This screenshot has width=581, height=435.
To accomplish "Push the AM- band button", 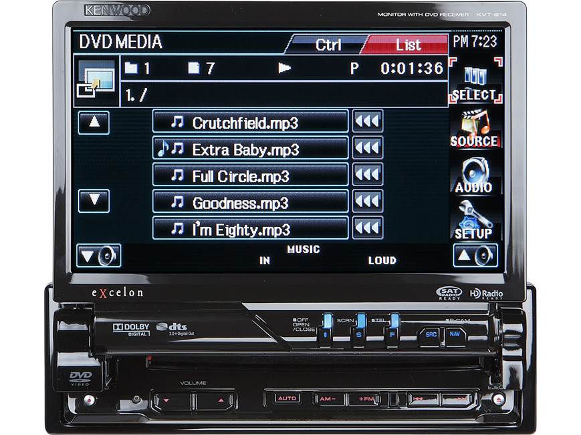I will tap(328, 399).
